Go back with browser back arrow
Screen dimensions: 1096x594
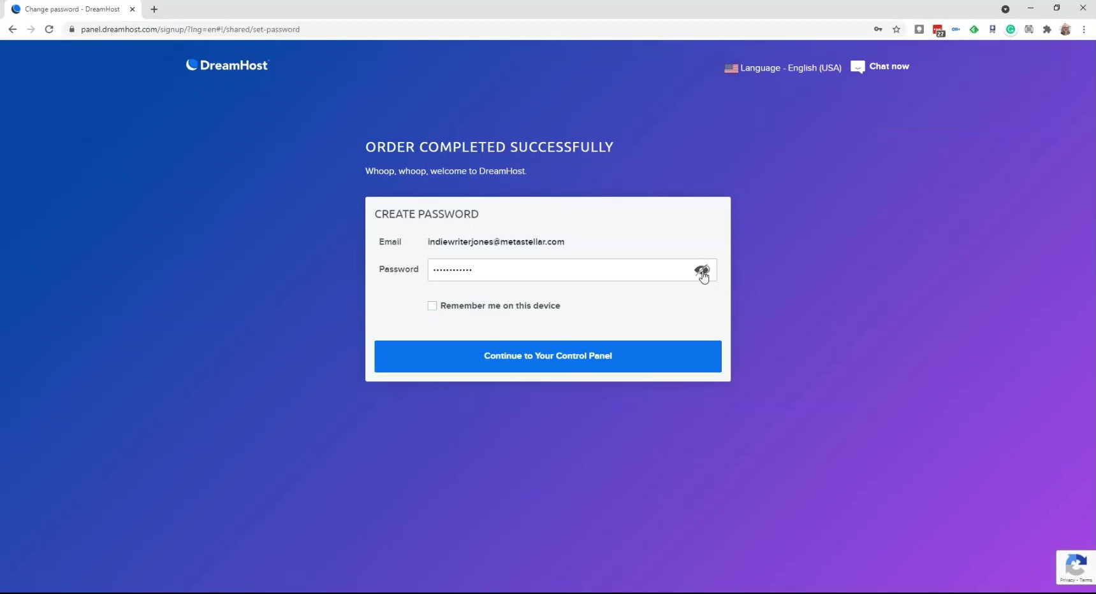coord(12,29)
